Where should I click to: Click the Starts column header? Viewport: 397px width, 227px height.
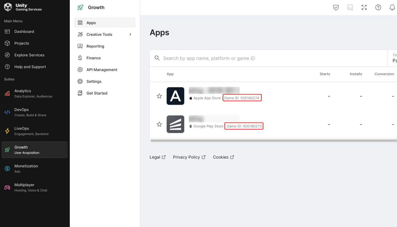click(325, 74)
